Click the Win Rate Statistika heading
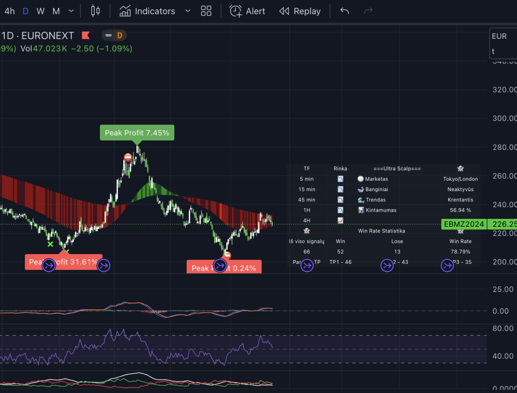The height and width of the screenshot is (393, 517). point(382,231)
